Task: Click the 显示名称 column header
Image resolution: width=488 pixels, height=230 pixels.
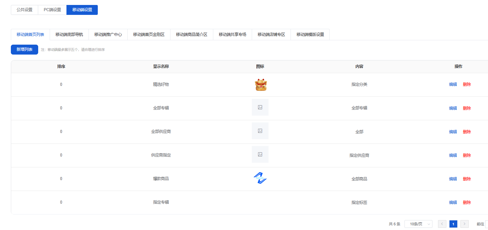Action: (161, 66)
